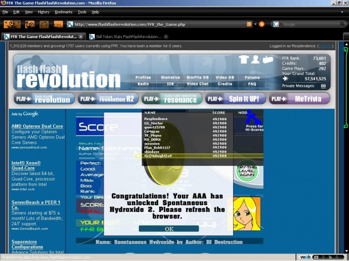Open the Bookmarks menu

[x=63, y=12]
